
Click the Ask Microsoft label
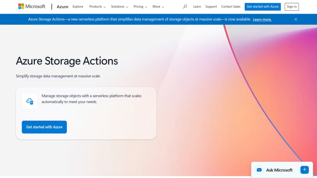tap(279, 170)
